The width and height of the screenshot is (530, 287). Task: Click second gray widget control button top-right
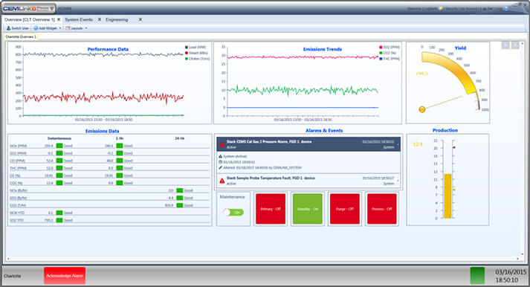click(515, 45)
